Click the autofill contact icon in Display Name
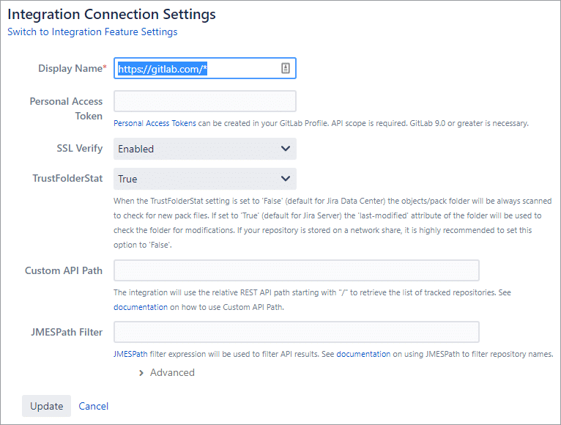The image size is (561, 425). pos(286,68)
